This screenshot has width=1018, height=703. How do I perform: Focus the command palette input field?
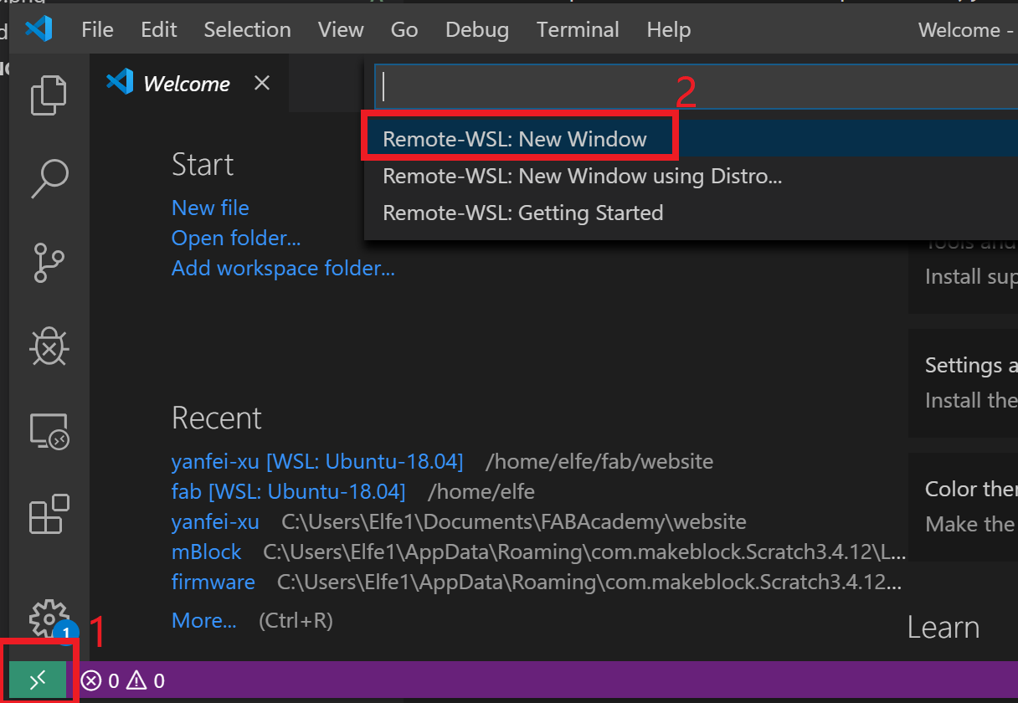click(696, 86)
